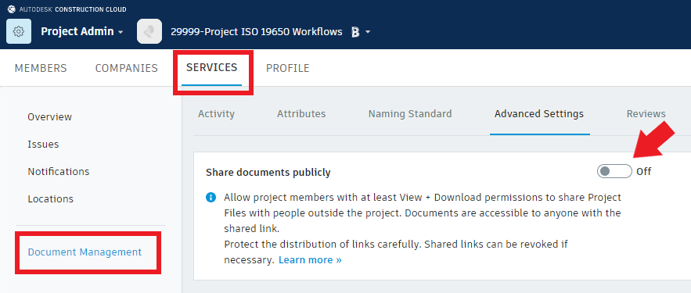Click the blue info icon
Screen dimensions: 691x293
[x=211, y=197]
